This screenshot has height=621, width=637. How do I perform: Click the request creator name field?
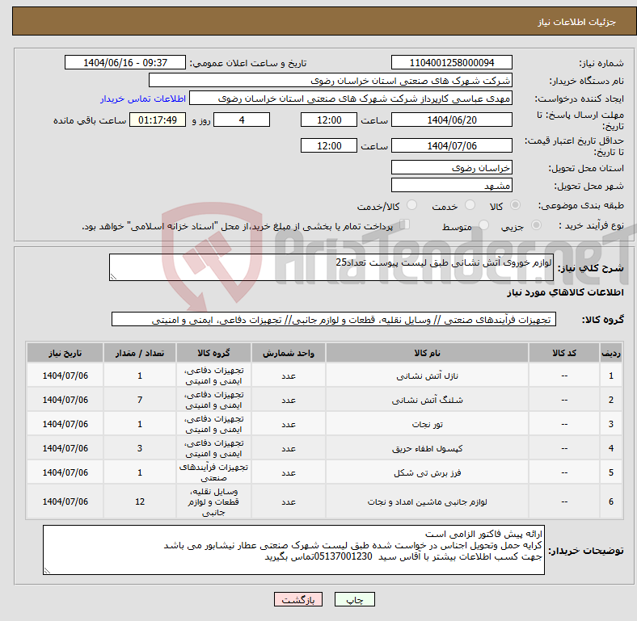[351, 99]
